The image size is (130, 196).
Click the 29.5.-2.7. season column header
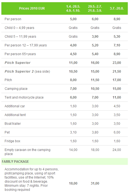[95, 8]
